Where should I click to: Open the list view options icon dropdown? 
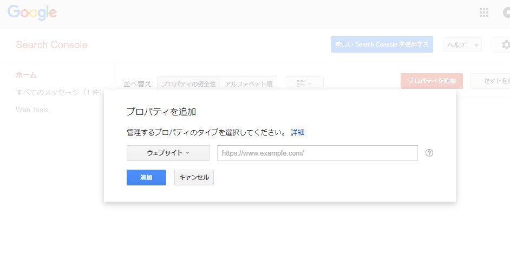coord(304,84)
